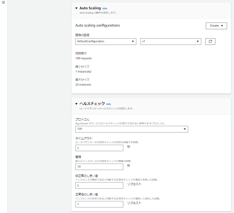
Task: Focus the タイムアウト seconds input field
Action: pos(99,148)
